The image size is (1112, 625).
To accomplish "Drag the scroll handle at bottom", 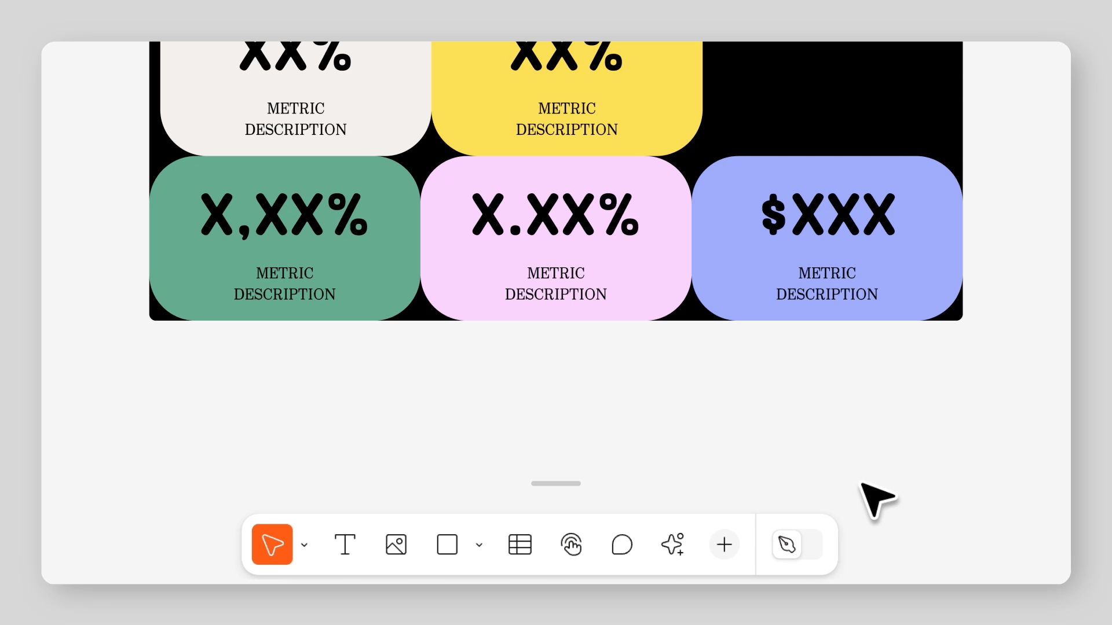I will [x=556, y=483].
